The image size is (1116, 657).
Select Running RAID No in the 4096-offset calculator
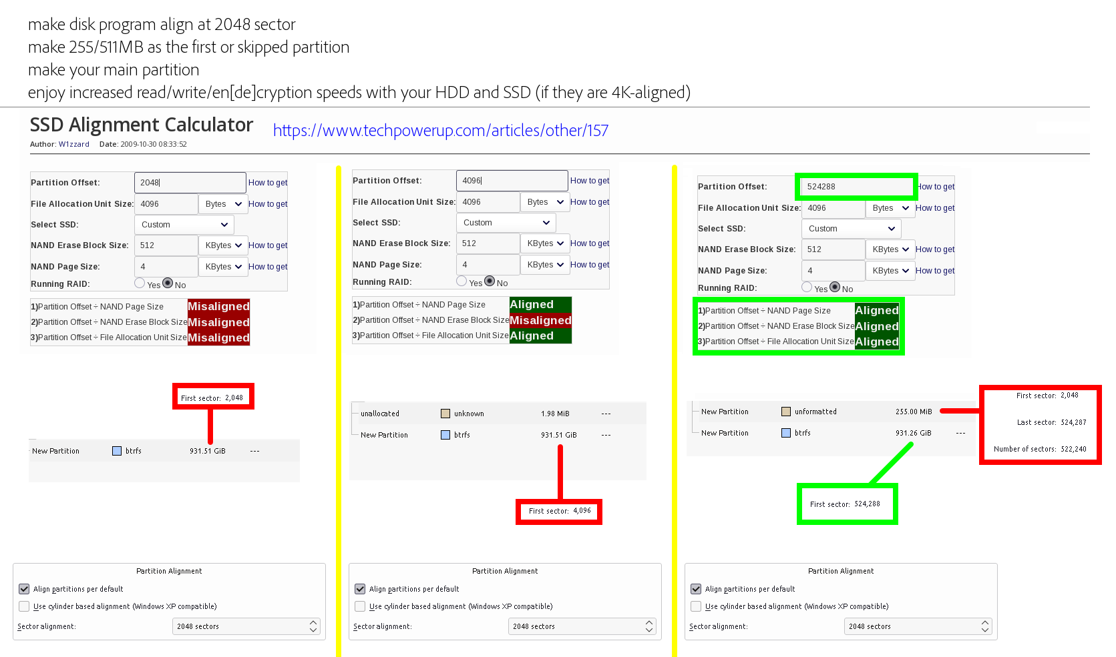coord(490,281)
